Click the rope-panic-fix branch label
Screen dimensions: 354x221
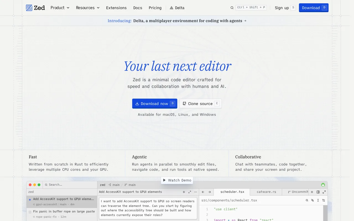(46, 217)
